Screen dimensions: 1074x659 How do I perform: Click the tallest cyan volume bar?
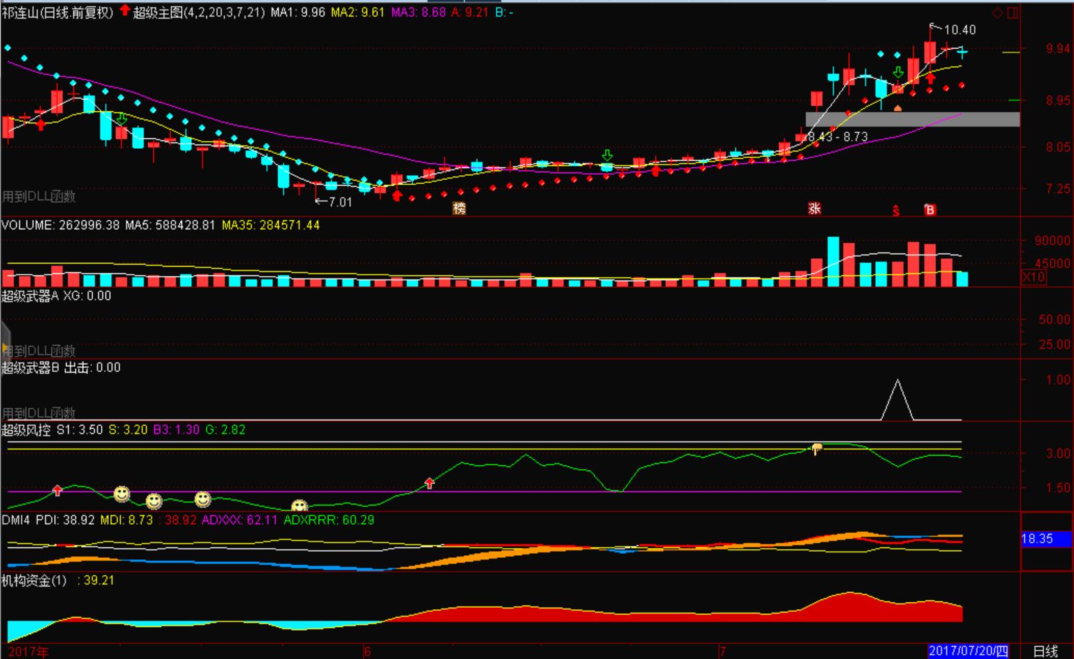coord(833,262)
